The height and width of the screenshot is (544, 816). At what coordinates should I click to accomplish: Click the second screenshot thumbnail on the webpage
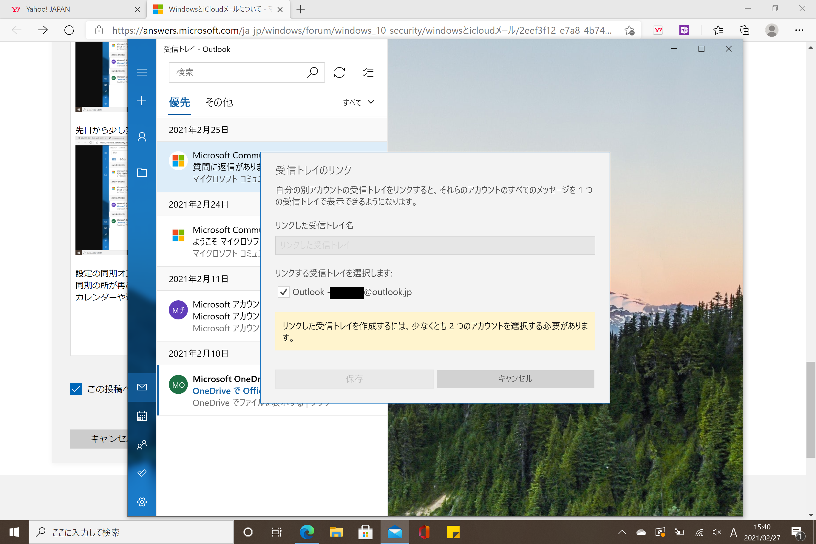(x=101, y=196)
